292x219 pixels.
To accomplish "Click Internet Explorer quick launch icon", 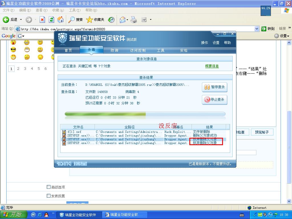I will click(40, 215).
